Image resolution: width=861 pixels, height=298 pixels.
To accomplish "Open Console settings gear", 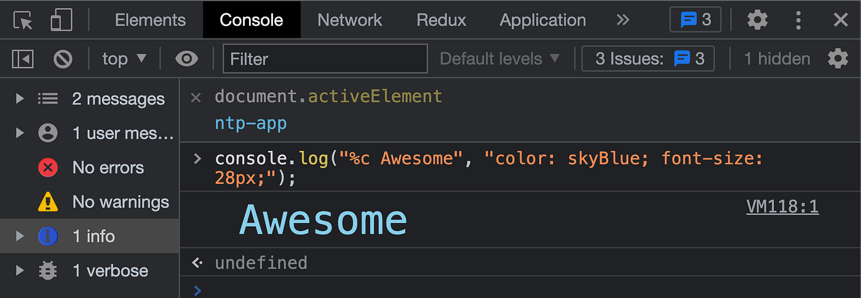I will click(x=838, y=59).
